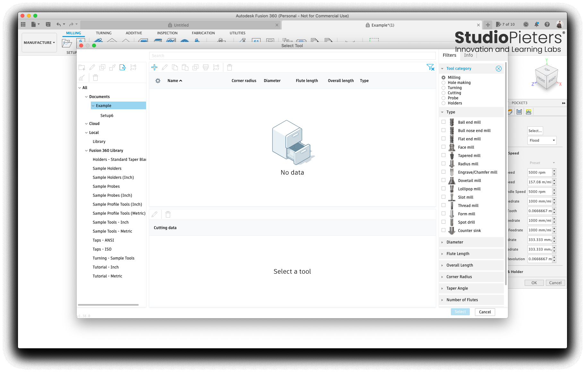585x372 pixels.
Task: Click the spindle speed 5000 rpm stepper
Action: [x=554, y=172]
